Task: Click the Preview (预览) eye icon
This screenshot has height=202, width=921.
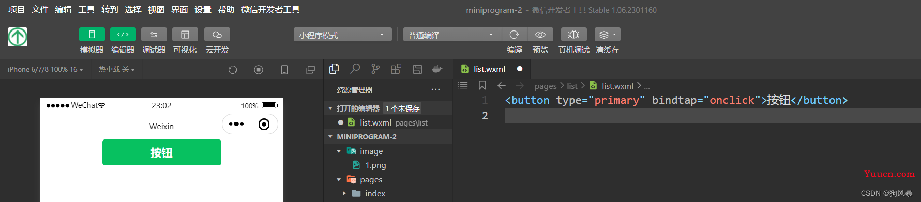Action: click(x=540, y=35)
